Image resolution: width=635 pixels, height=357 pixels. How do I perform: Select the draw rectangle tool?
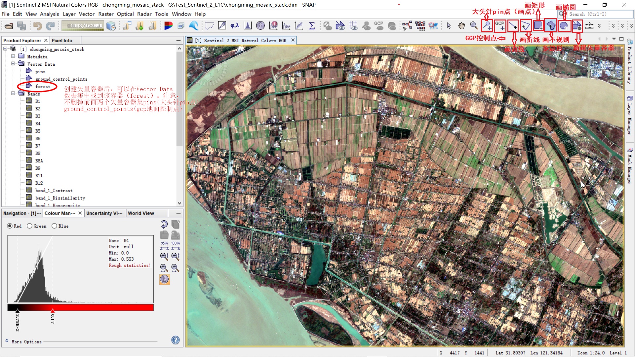pyautogui.click(x=538, y=25)
